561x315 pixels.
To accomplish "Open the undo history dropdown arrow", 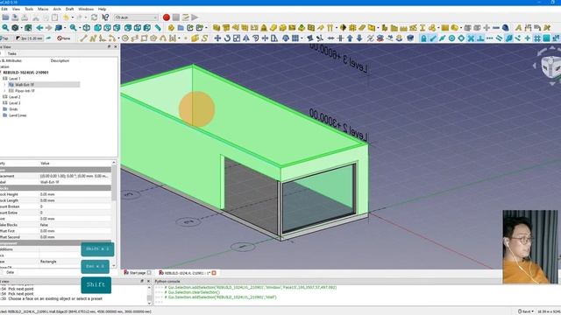I will click(72, 17).
